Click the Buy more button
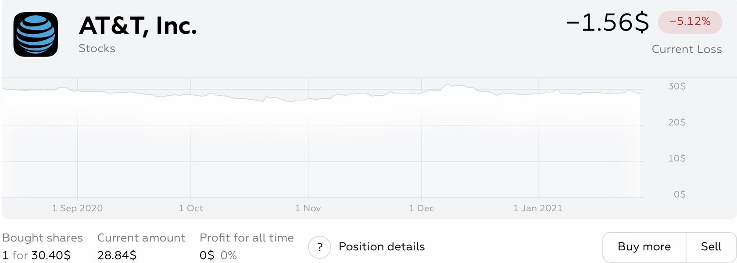Viewport: 737px width, 263px height. [x=644, y=247]
